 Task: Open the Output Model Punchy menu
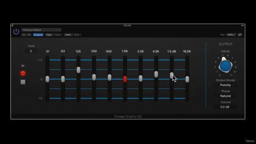pyautogui.click(x=225, y=85)
